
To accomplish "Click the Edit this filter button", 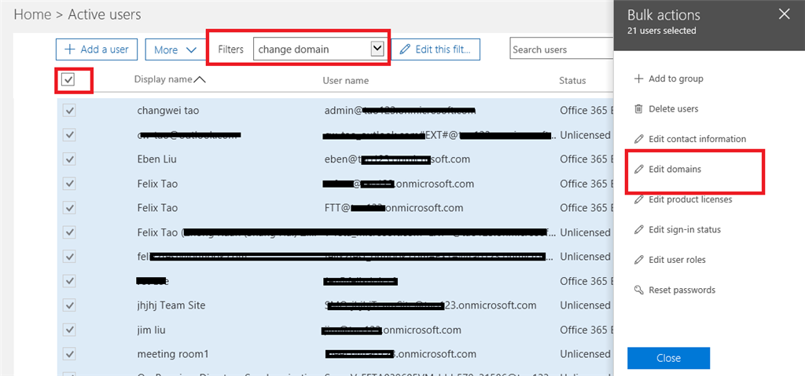I will pyautogui.click(x=436, y=49).
